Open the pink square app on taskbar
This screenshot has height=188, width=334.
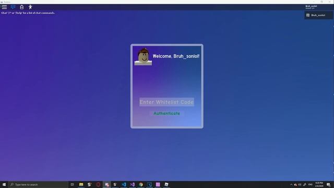tap(158, 184)
